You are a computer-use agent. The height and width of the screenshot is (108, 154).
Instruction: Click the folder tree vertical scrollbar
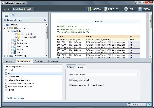(46, 40)
